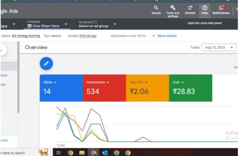240x156 pixels.
Task: Open the Aug 10, 2023 date picker
Action: [x=219, y=47]
